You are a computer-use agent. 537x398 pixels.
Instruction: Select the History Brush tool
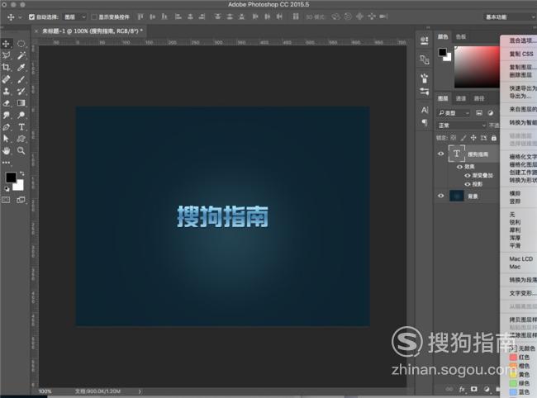click(21, 91)
